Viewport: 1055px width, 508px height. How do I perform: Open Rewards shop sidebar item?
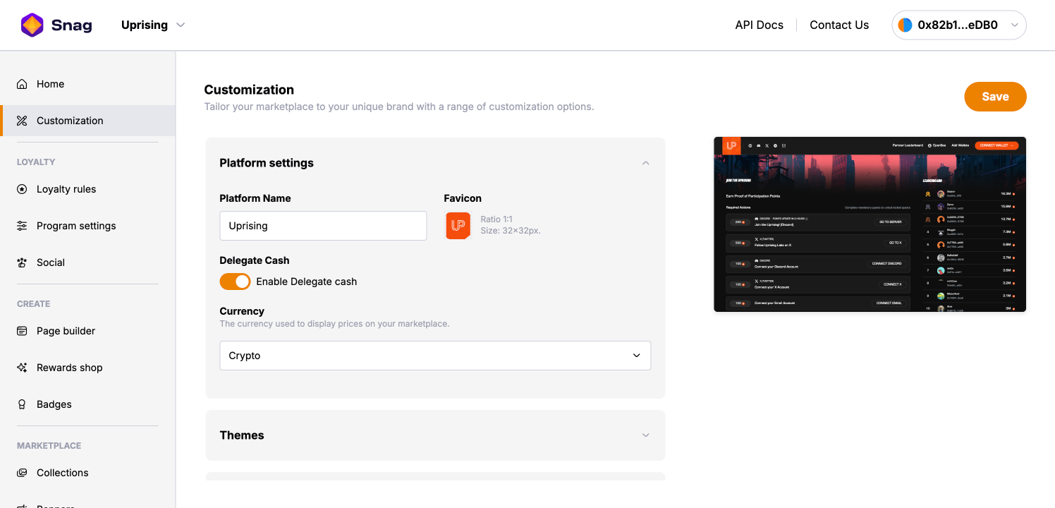[87, 368]
